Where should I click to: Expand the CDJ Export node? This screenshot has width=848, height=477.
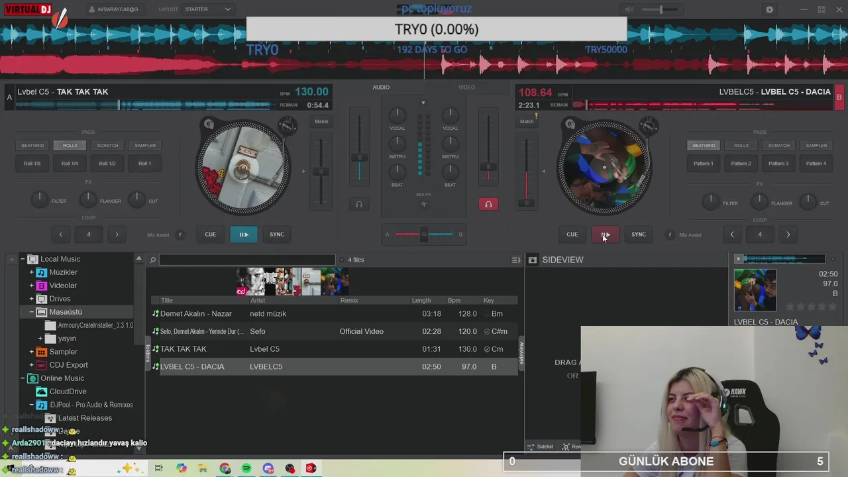point(31,365)
